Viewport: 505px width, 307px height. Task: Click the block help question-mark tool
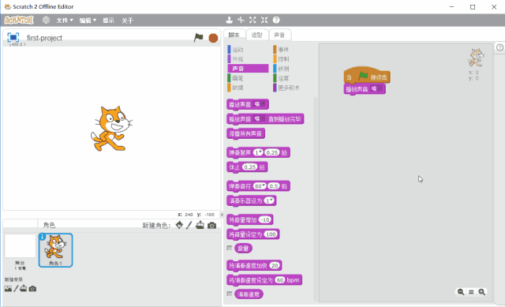point(276,20)
